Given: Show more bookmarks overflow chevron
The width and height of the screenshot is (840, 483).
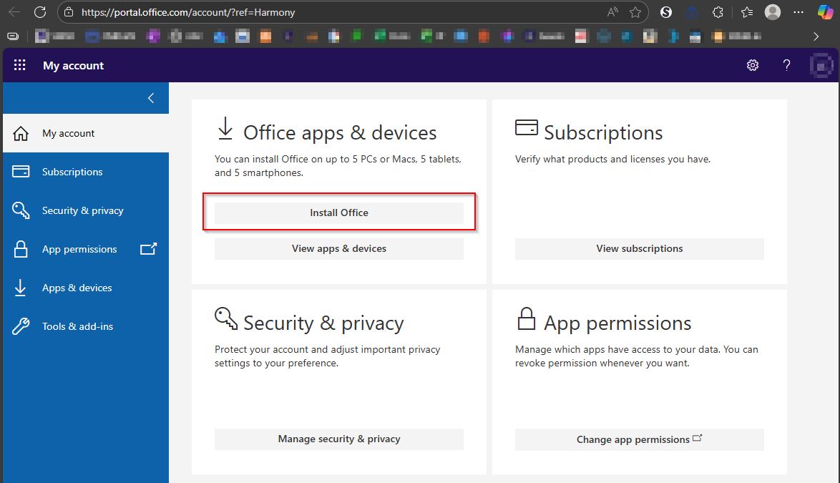Looking at the screenshot, I should pos(816,36).
